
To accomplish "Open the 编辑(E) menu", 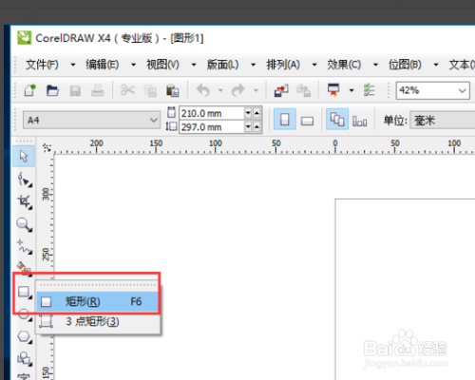I will [x=103, y=65].
